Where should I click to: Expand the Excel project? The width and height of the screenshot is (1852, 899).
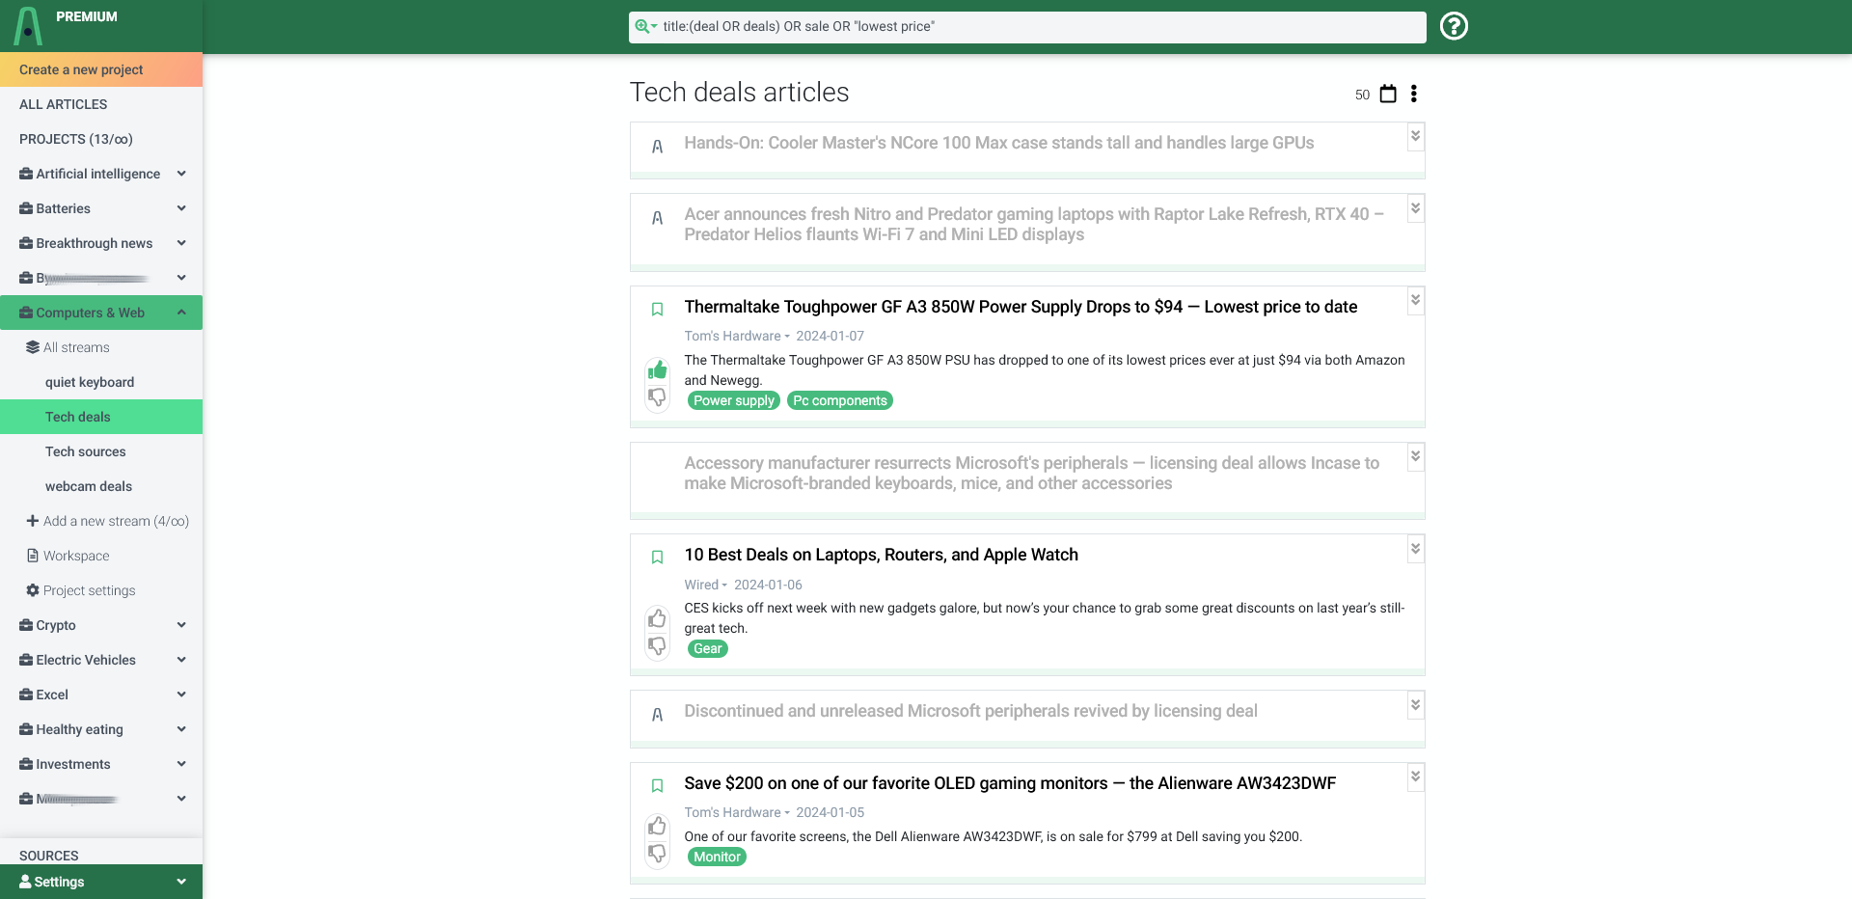pyautogui.click(x=181, y=695)
